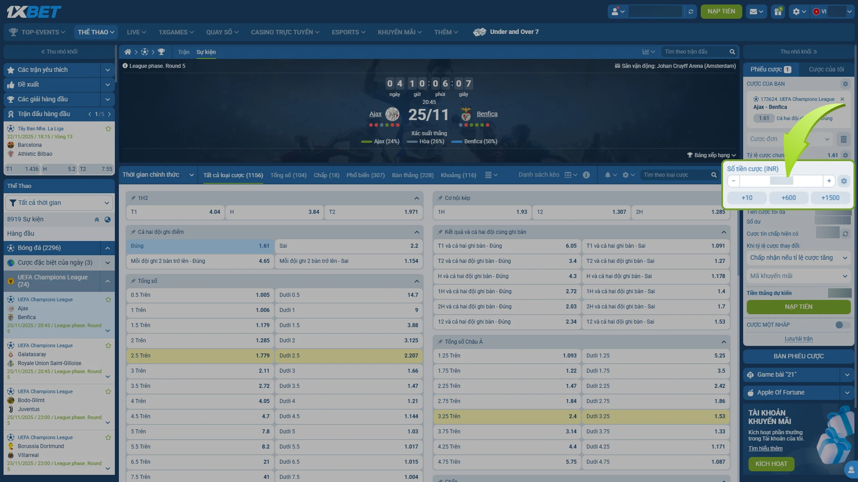Decrease the stake with minus button

click(733, 181)
